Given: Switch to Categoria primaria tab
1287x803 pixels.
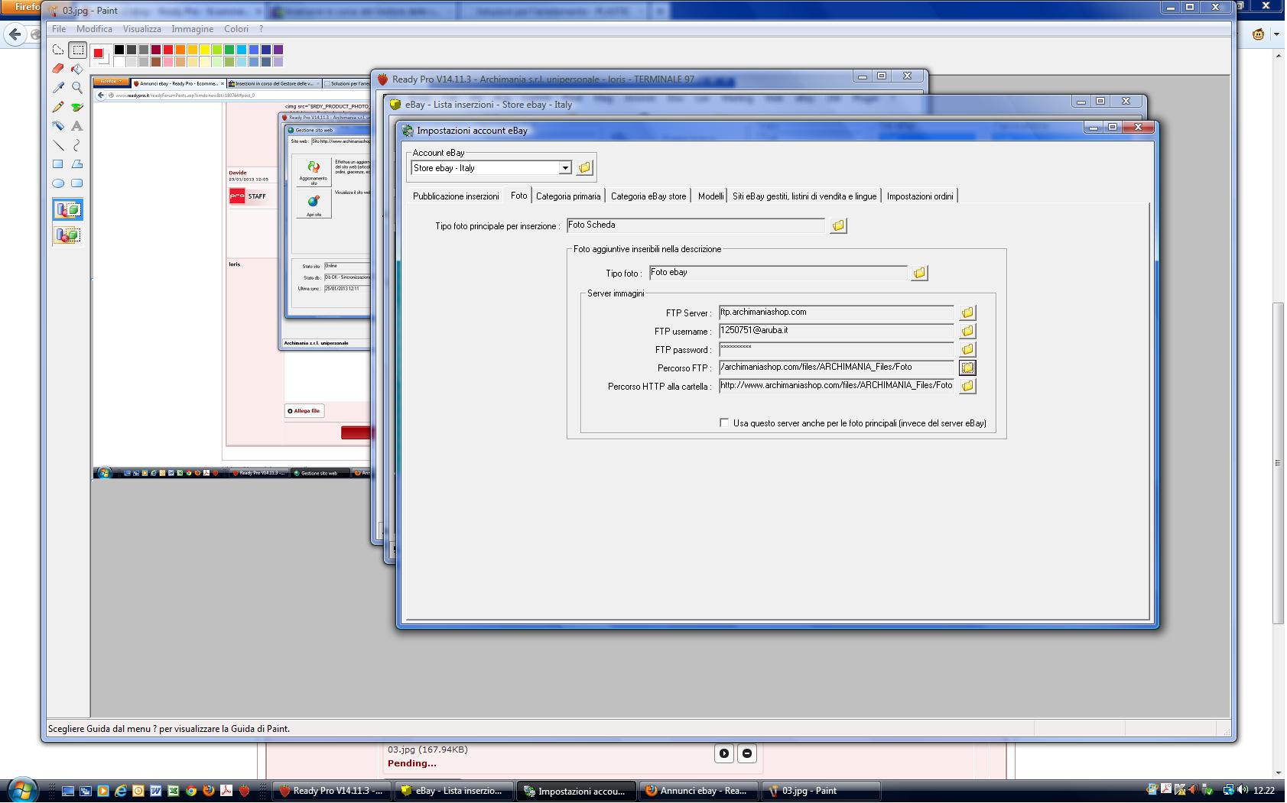Looking at the screenshot, I should point(568,196).
